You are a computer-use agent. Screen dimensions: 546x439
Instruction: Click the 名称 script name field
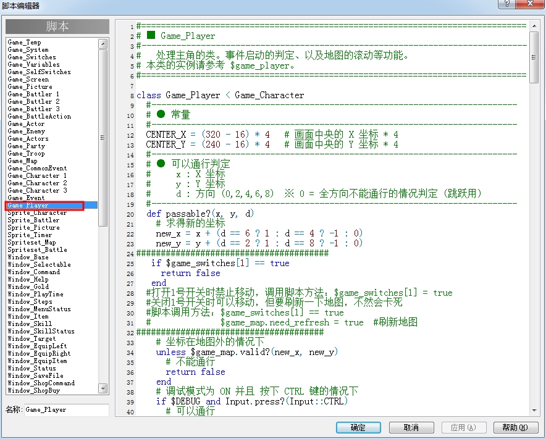[x=67, y=410]
